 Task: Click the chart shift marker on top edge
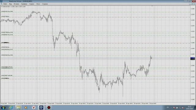(152, 6)
